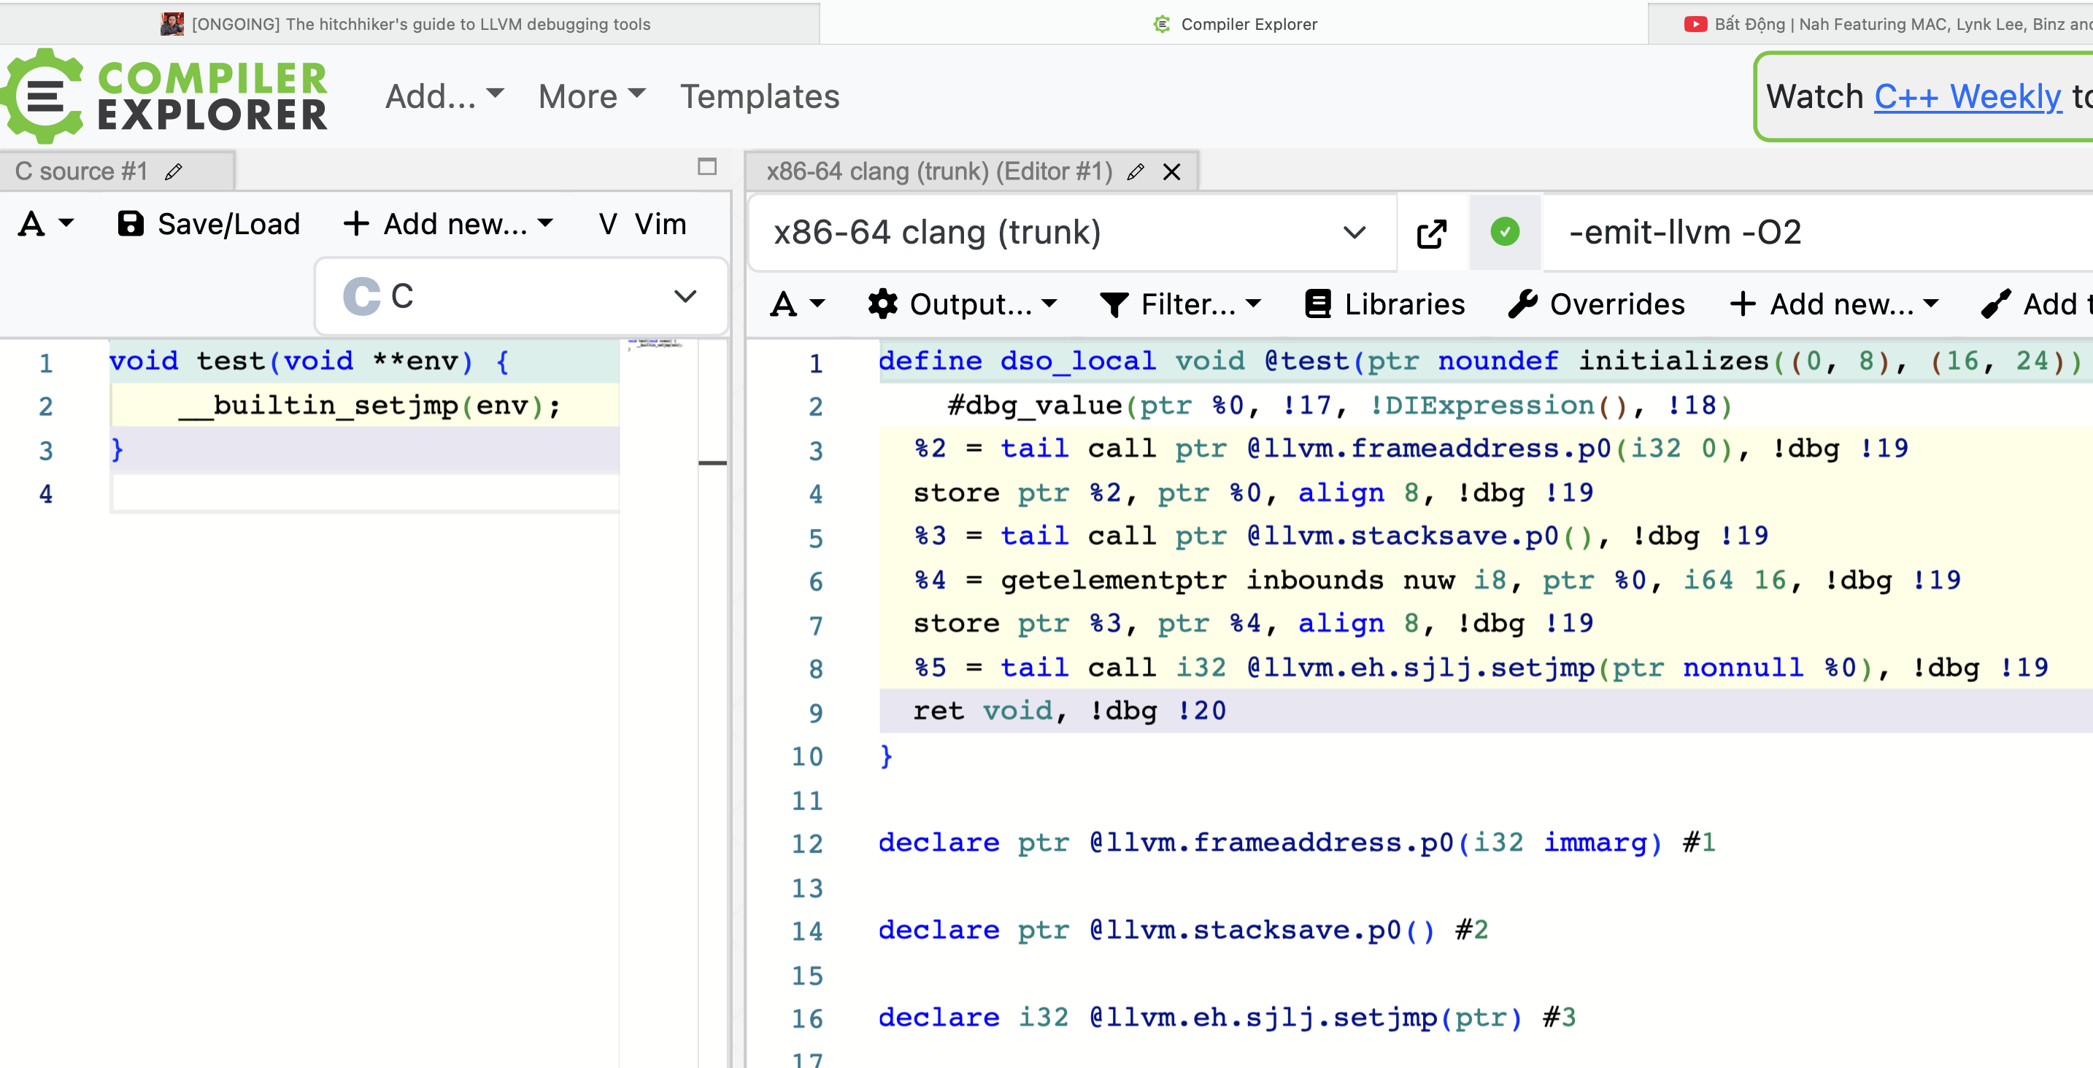
Task: Open the Add... dropdown in top navbar
Action: pyautogui.click(x=444, y=96)
